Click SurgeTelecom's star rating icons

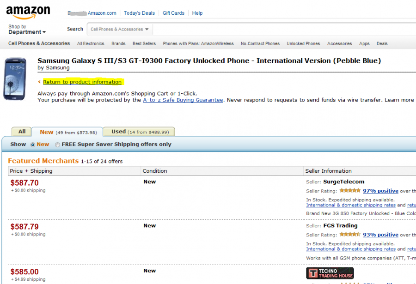350,190
